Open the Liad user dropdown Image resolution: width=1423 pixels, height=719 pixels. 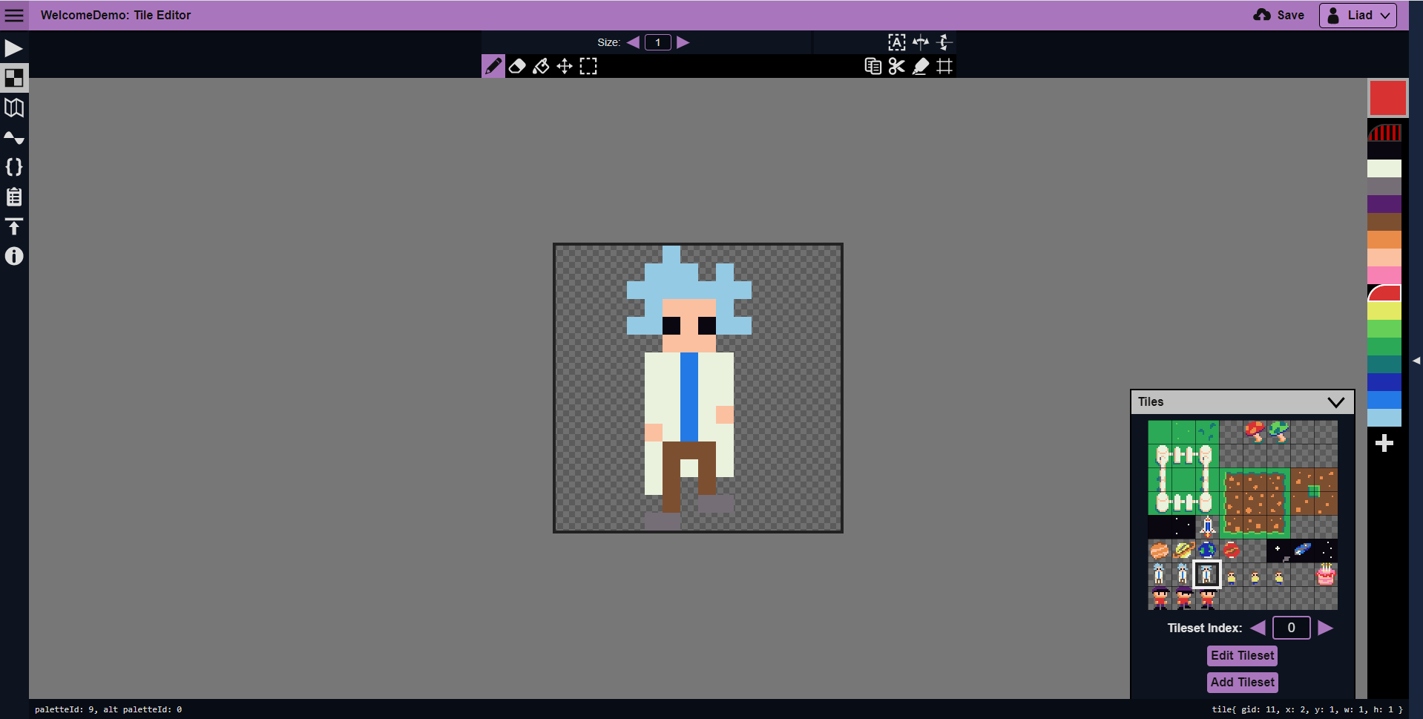(x=1358, y=15)
